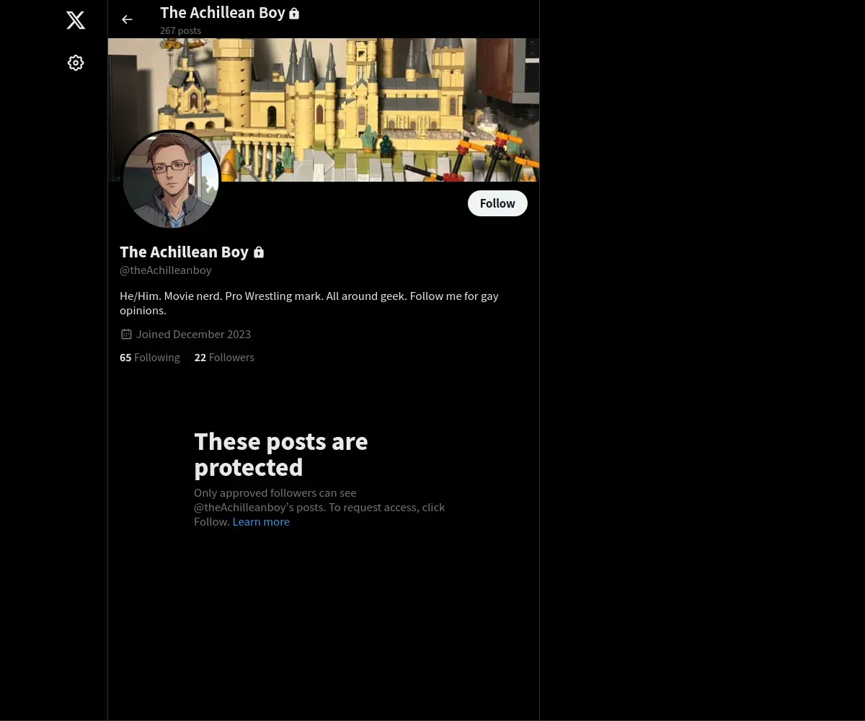Go back using the arrow icon

127,19
